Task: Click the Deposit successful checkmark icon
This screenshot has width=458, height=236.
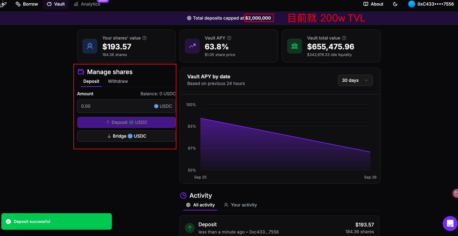Action: pos(8,221)
